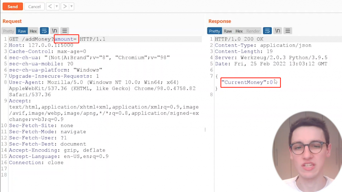
Task: Open the Render tab in Response panel
Action: coord(253,31)
